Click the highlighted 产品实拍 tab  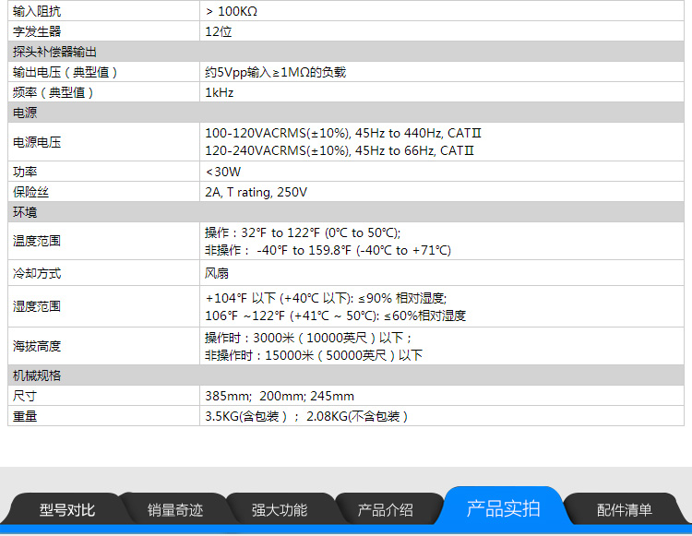pyautogui.click(x=503, y=508)
